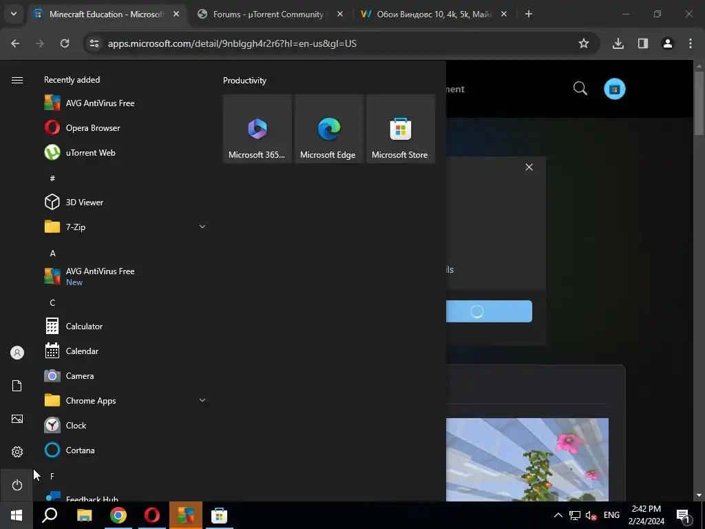Reload the current page
The width and height of the screenshot is (705, 529).
[65, 43]
